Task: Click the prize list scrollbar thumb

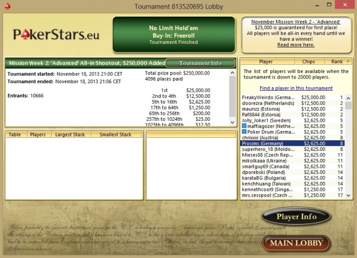Action: tap(232, 96)
